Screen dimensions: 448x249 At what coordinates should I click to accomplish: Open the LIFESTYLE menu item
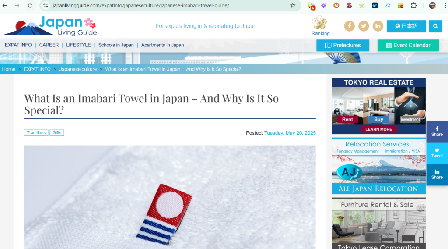[78, 45]
